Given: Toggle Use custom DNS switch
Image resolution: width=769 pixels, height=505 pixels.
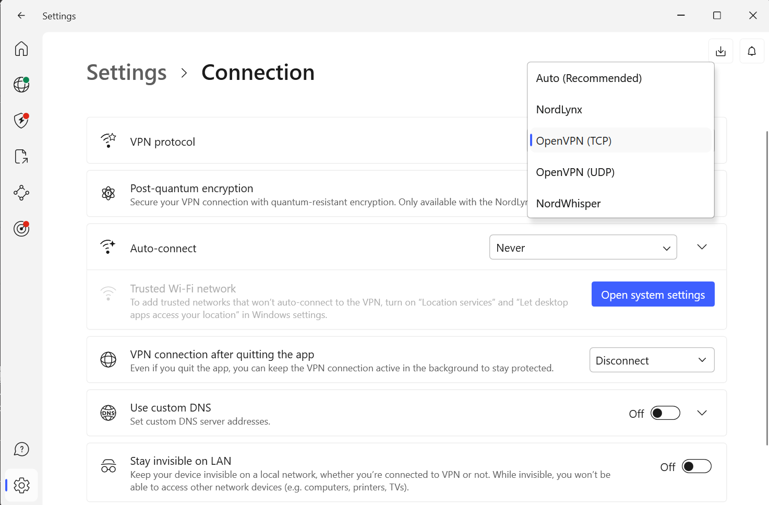Looking at the screenshot, I should (x=665, y=413).
